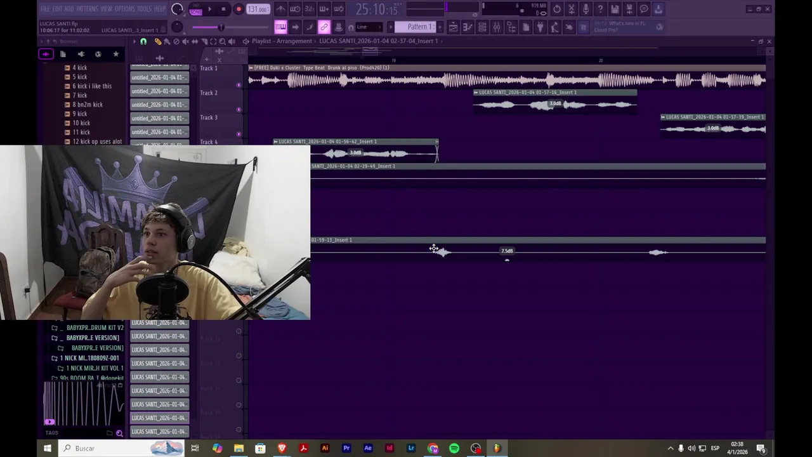Image resolution: width=812 pixels, height=457 pixels.
Task: Mute Track 2 using its green dot
Action: click(x=239, y=109)
